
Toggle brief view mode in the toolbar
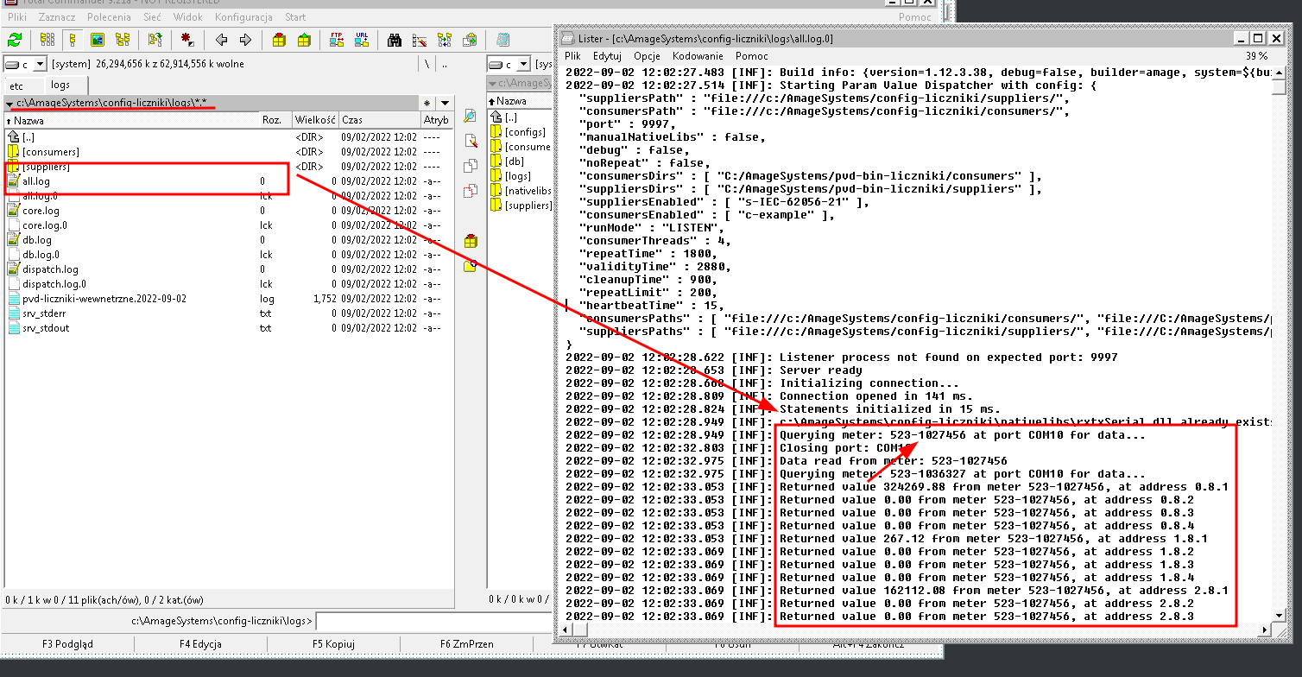pyautogui.click(x=47, y=40)
